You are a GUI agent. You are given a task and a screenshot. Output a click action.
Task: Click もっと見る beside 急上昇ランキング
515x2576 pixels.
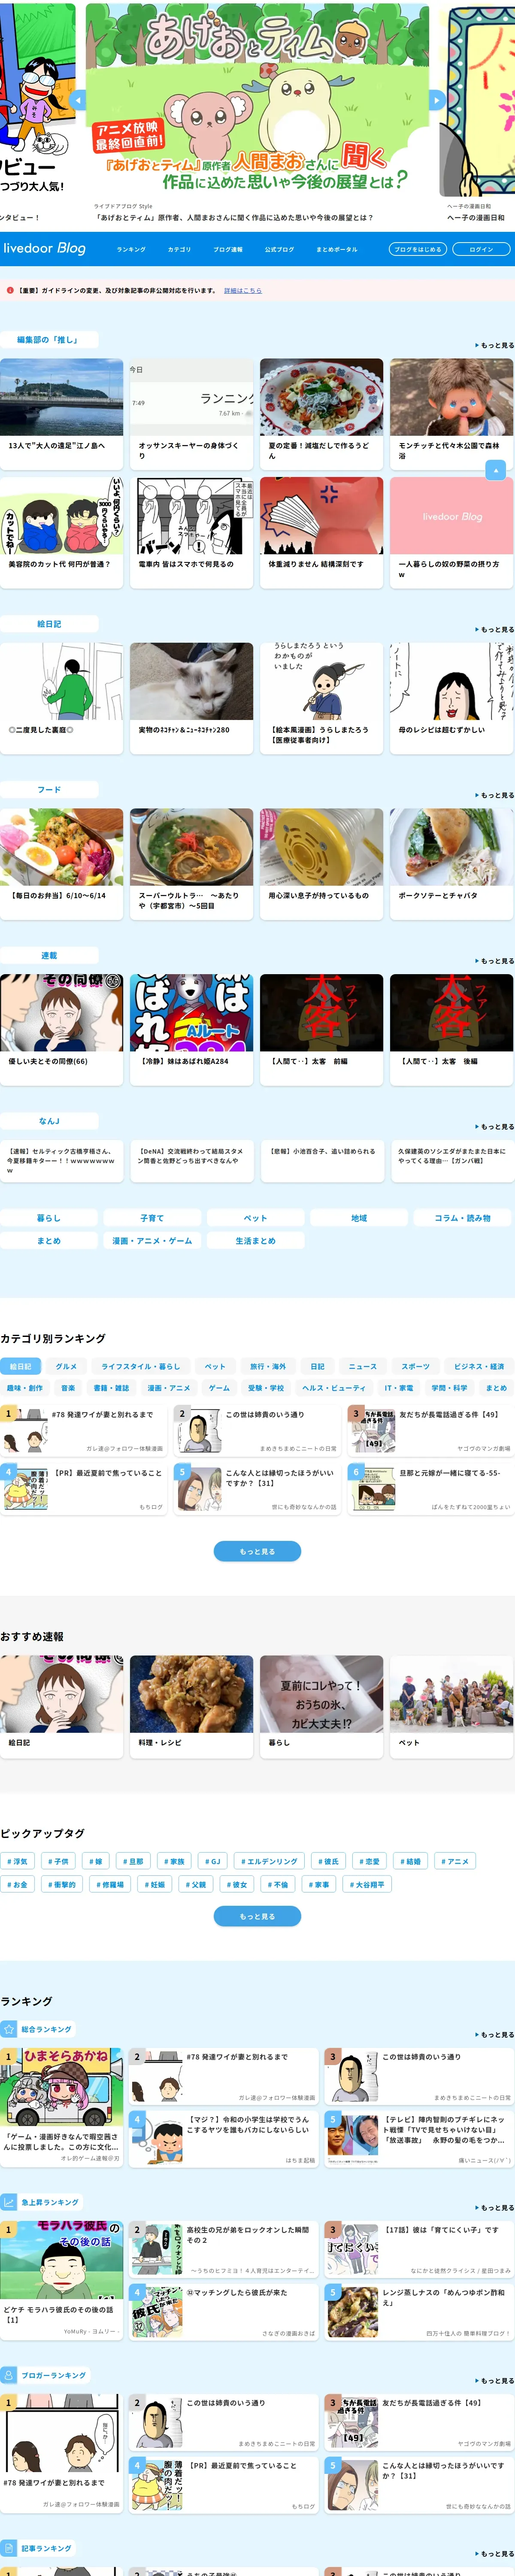[495, 2207]
